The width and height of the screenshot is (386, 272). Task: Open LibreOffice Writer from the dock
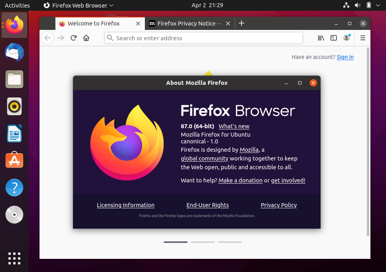coord(14,133)
